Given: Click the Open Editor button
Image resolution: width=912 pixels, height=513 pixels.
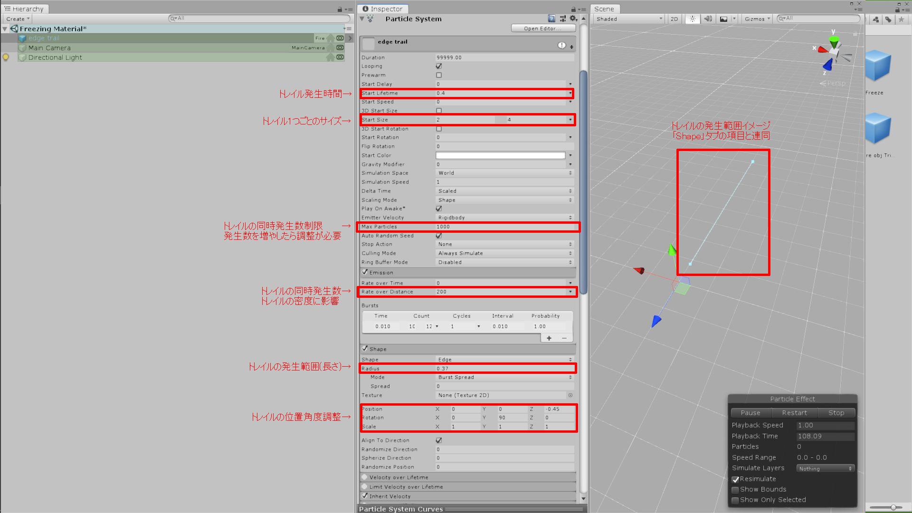Looking at the screenshot, I should click(543, 28).
